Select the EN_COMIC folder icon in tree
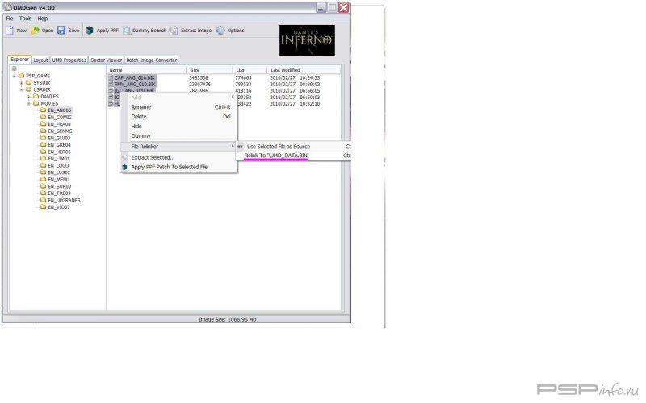Screen dimensions: 646x403 click(x=42, y=117)
